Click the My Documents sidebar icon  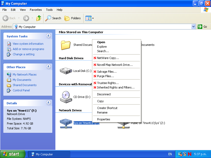point(9,80)
